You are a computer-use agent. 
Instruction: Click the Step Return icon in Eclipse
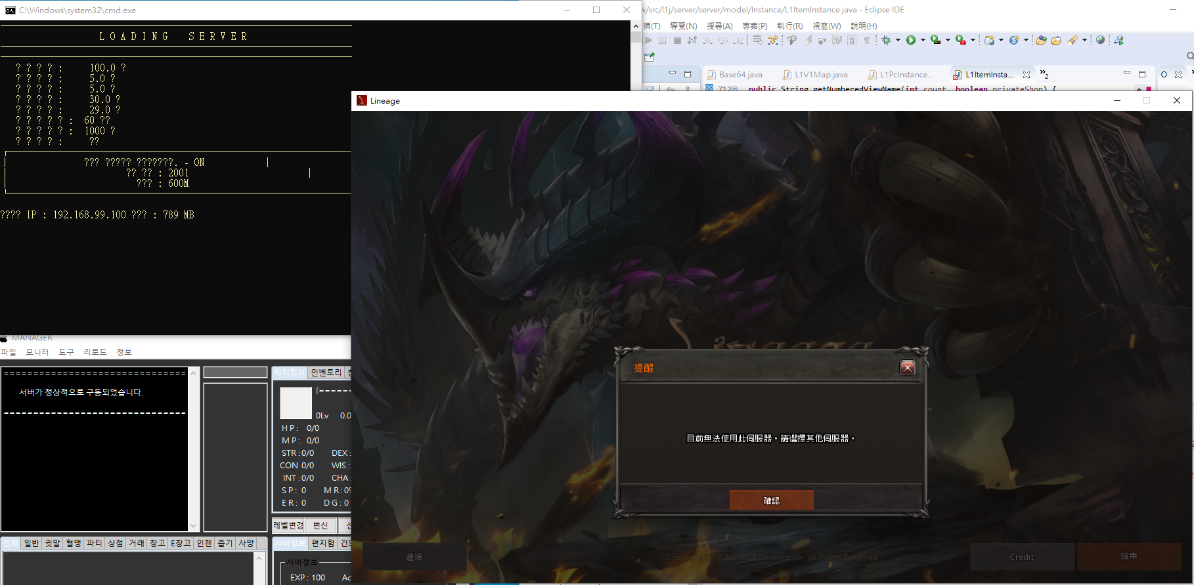click(739, 40)
